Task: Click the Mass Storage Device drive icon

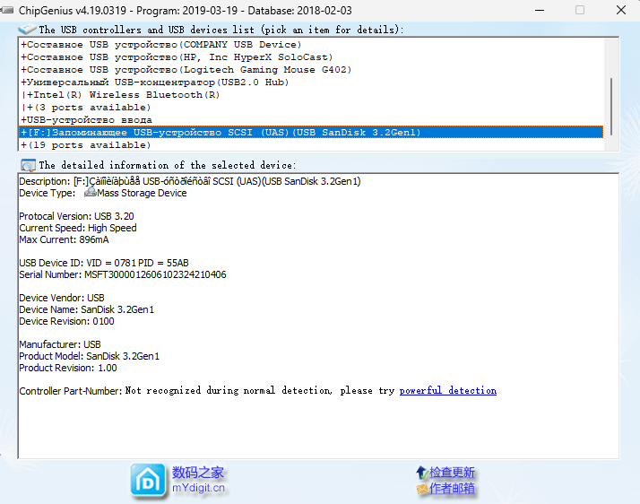Action: click(90, 193)
